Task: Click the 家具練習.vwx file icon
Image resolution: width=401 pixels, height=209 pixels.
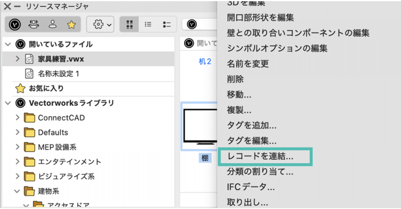Action: 29,59
